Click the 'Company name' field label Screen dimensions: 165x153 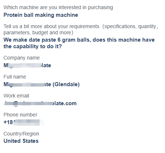(22, 58)
